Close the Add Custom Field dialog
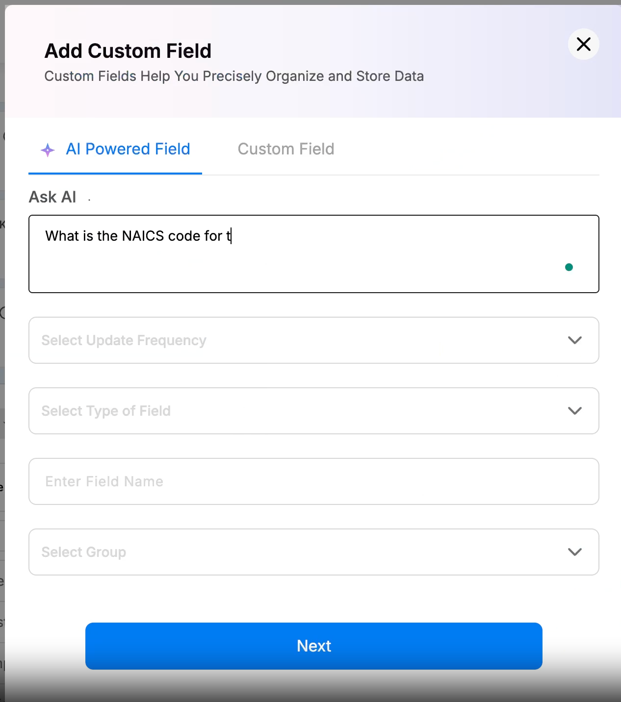Screen dimensions: 621x702 tap(583, 44)
